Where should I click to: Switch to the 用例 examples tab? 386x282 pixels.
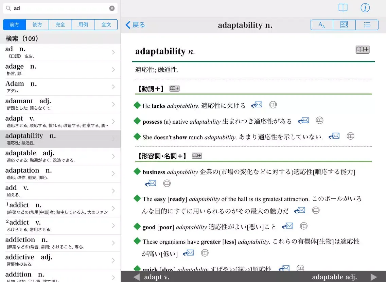(83, 24)
